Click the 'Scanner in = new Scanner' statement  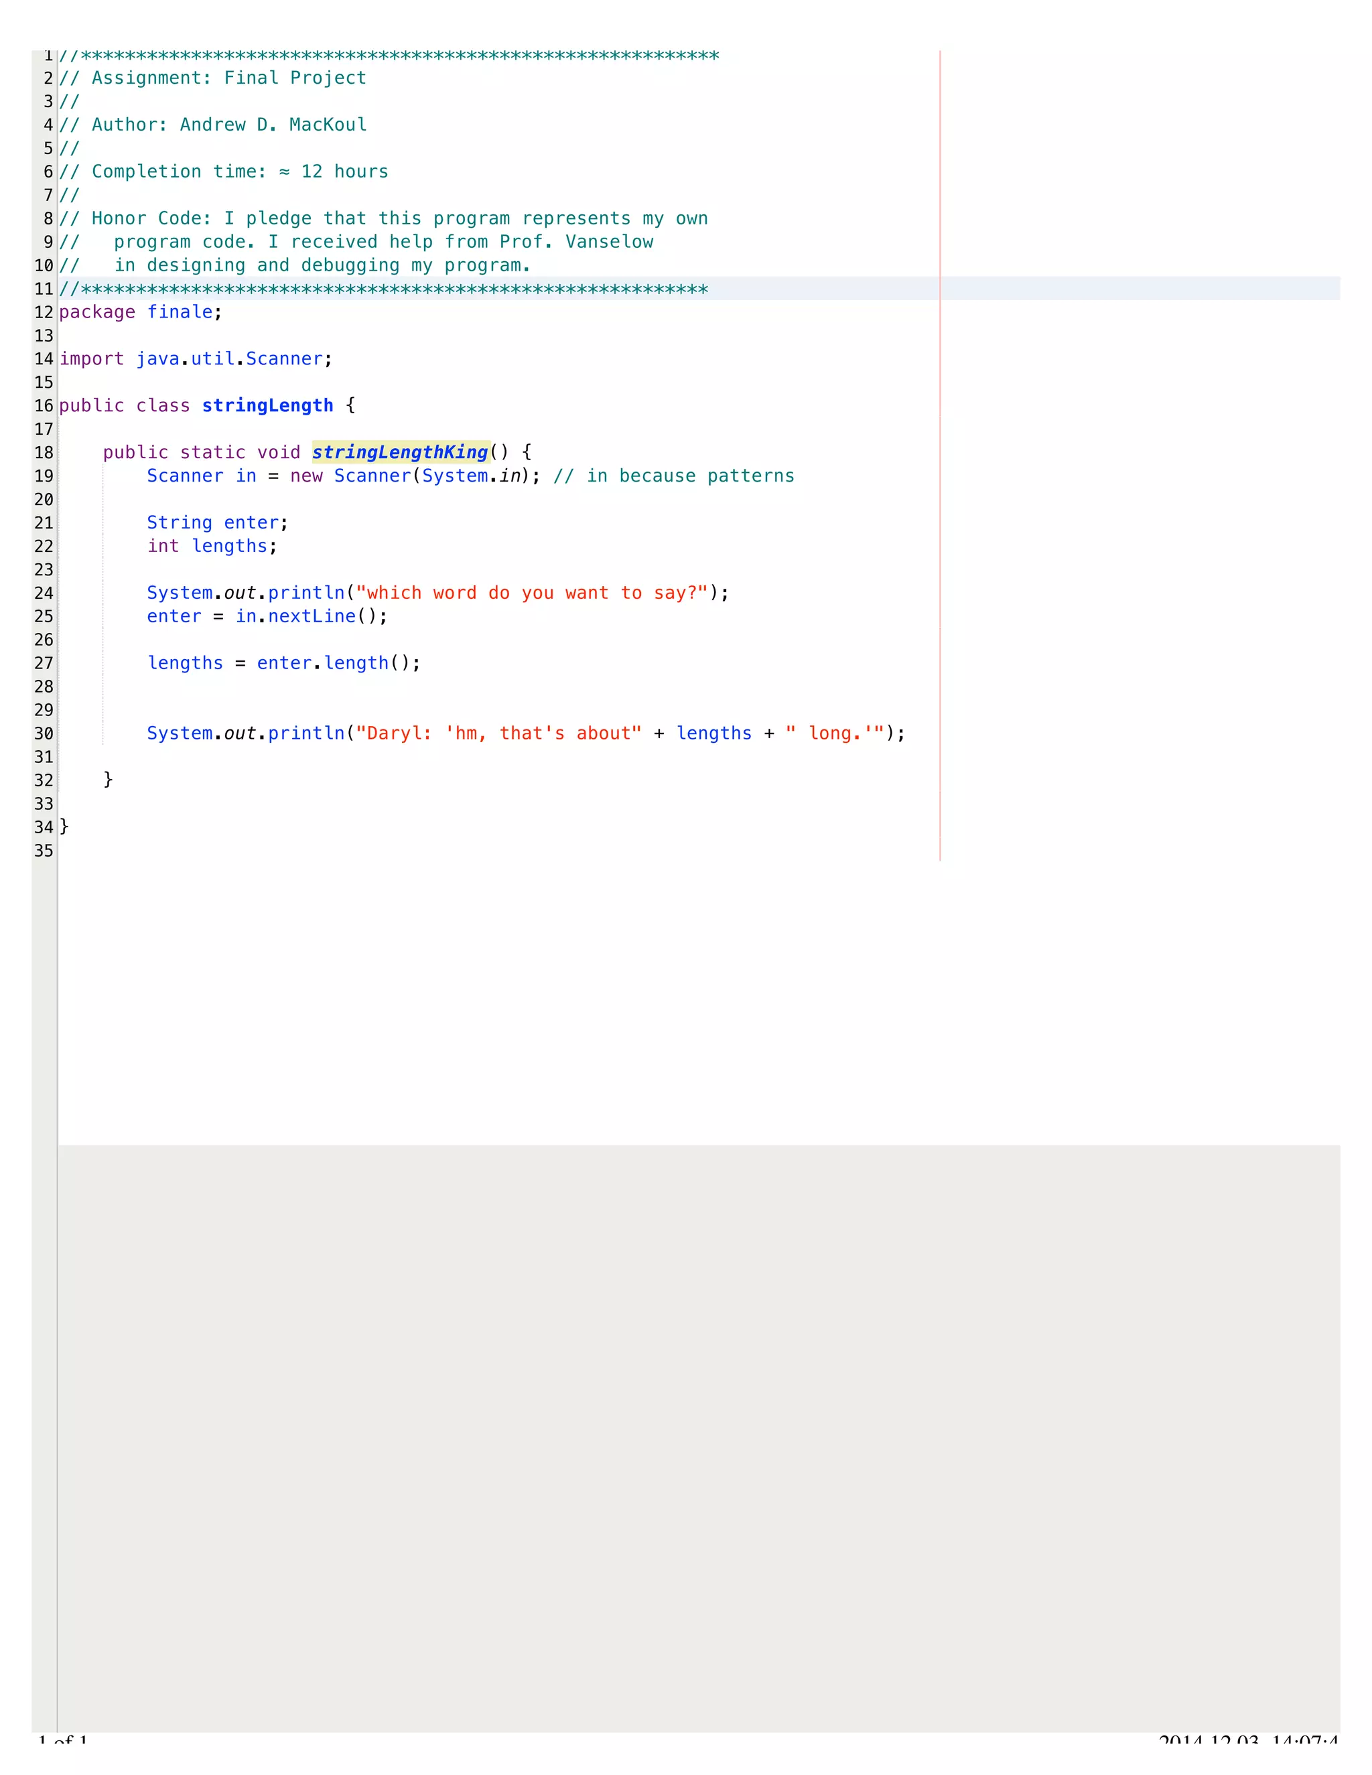click(343, 476)
